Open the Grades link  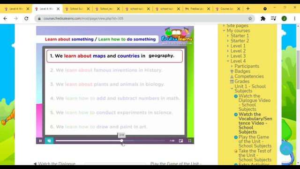[x=242, y=81]
